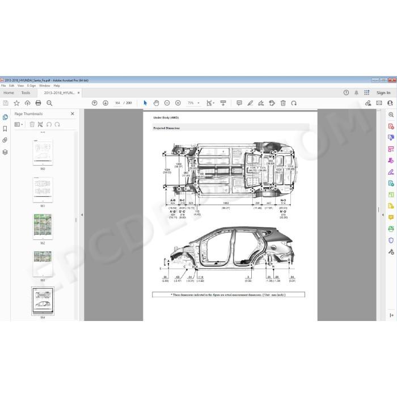This screenshot has width=397, height=397.
Task: Click the help question mark icon
Action: point(346,92)
